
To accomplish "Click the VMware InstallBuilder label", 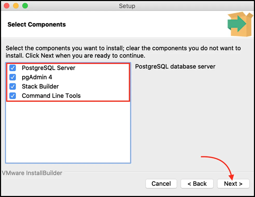I will click(x=32, y=173).
